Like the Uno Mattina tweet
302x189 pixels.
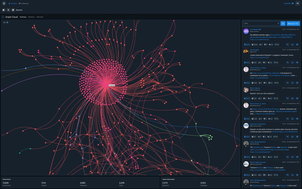[297, 45]
